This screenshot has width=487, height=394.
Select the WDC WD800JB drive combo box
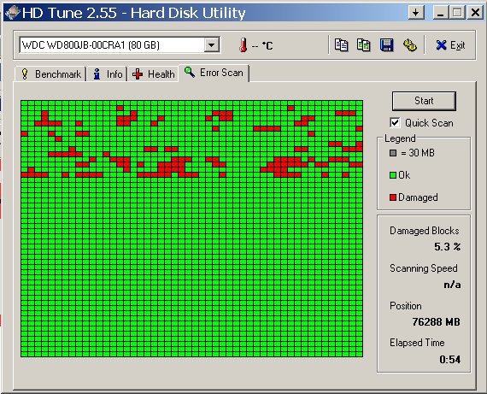coord(120,45)
